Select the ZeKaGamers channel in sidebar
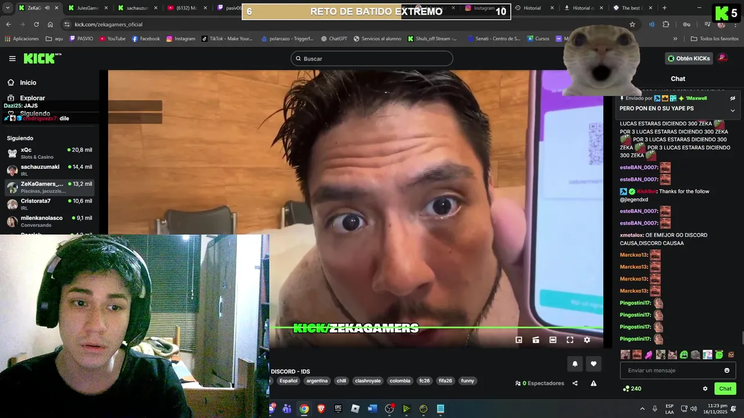 [49, 187]
